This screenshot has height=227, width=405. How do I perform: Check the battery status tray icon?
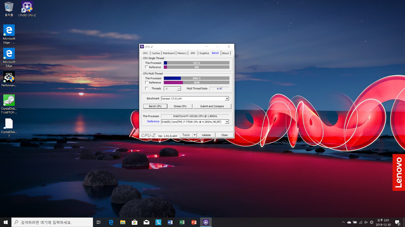pyautogui.click(x=355, y=222)
